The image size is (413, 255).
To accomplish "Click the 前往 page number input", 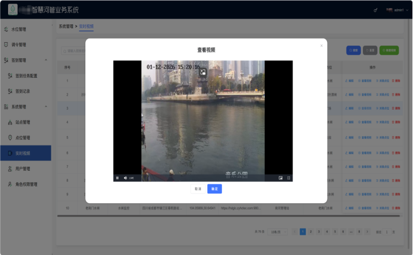I will [x=386, y=232].
